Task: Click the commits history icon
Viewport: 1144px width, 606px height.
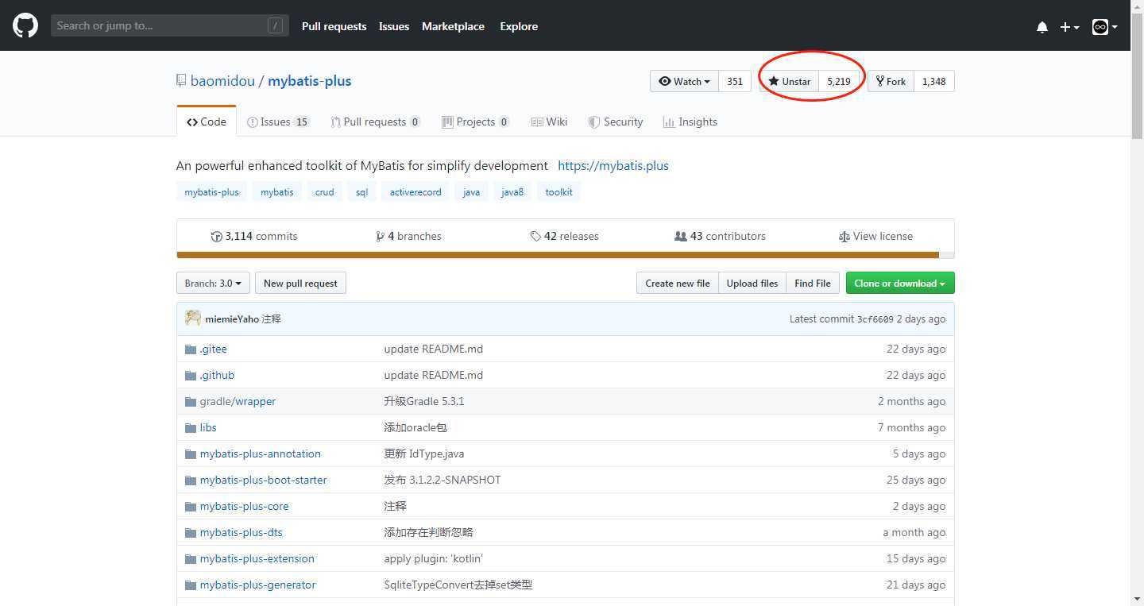Action: coord(216,237)
